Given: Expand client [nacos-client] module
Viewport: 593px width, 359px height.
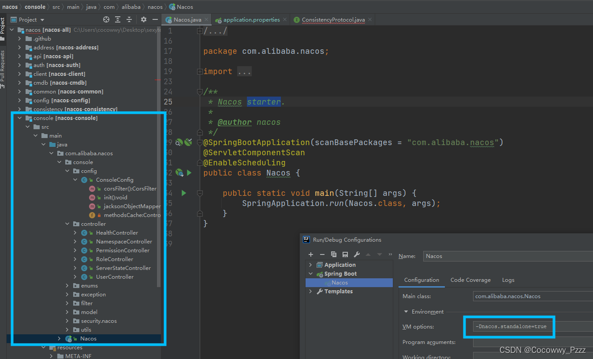Looking at the screenshot, I should coord(19,74).
